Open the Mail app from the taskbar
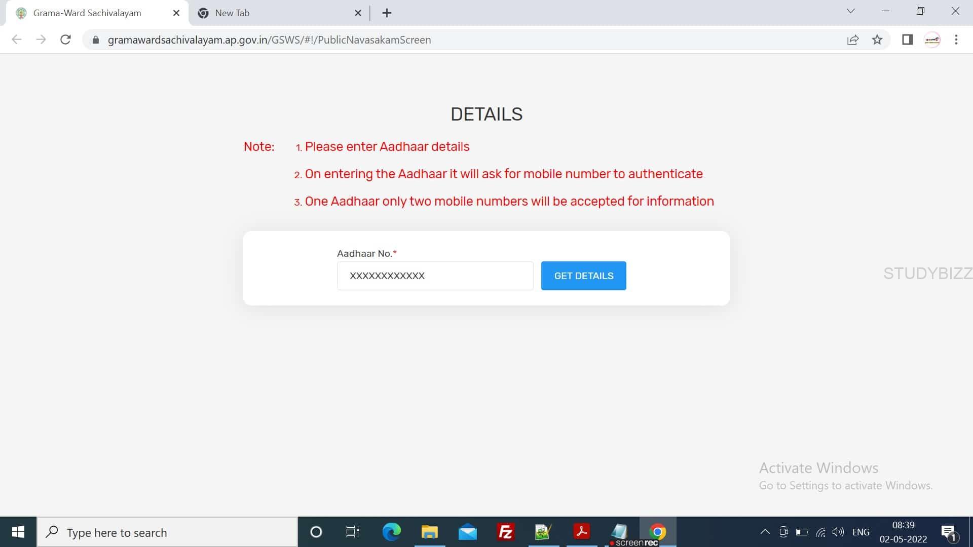This screenshot has width=973, height=547. (467, 532)
